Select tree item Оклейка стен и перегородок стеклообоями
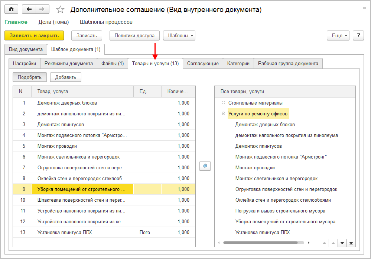371x259 pixels. (x=283, y=200)
